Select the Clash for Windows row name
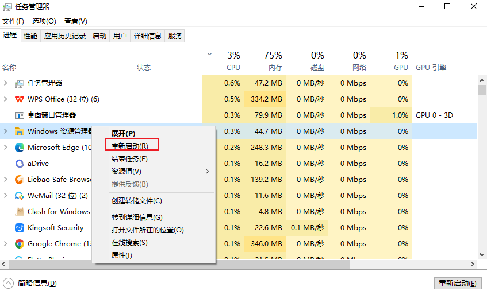 click(59, 212)
